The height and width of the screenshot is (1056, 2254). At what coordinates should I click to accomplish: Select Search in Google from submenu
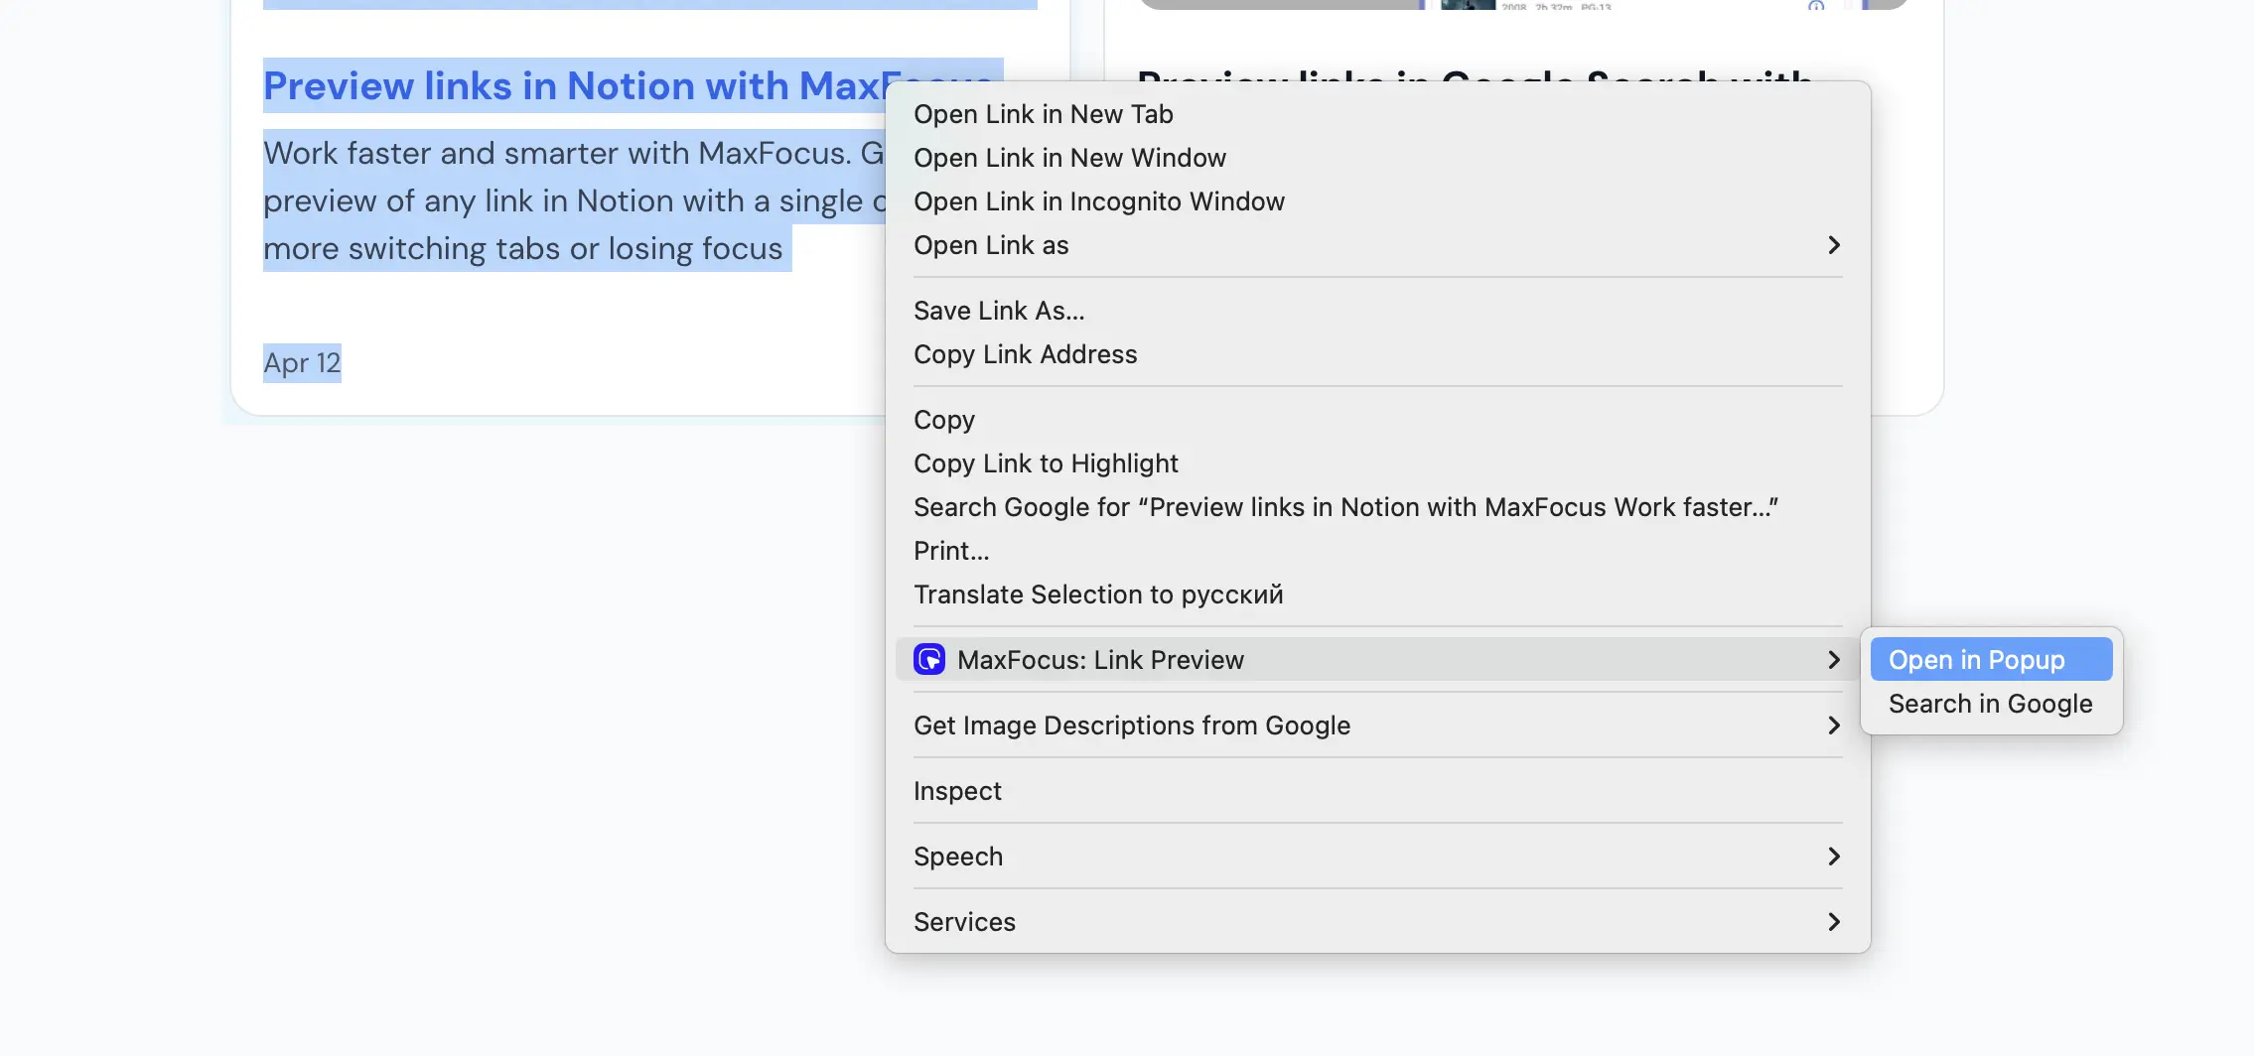pyautogui.click(x=1991, y=704)
